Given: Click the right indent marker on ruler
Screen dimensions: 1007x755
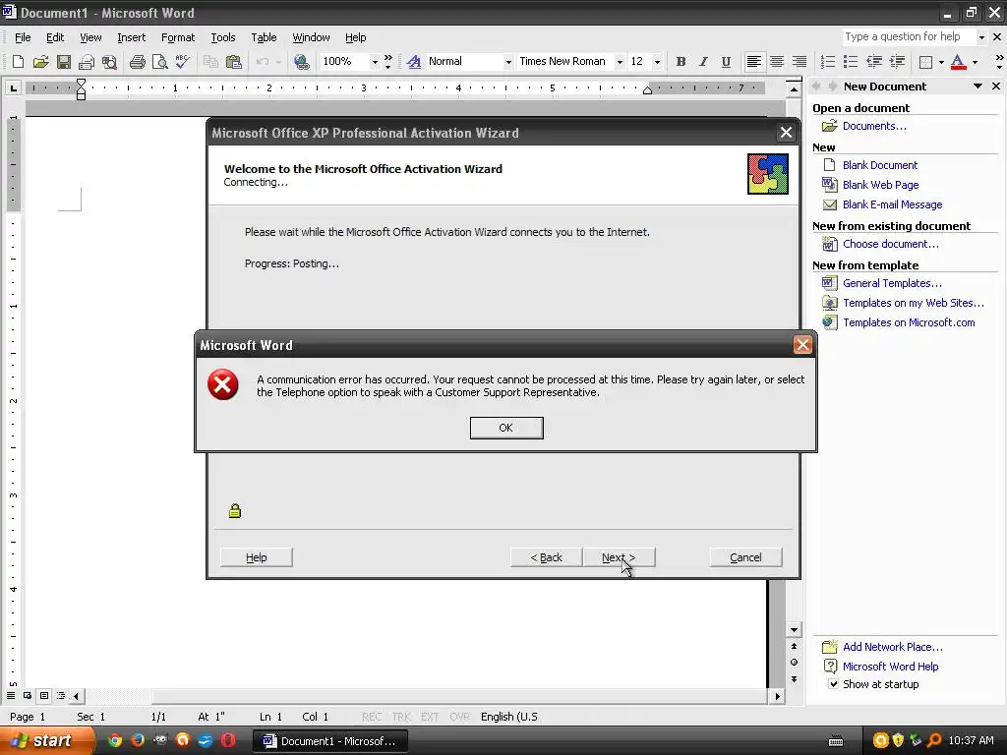Looking at the screenshot, I should point(647,90).
